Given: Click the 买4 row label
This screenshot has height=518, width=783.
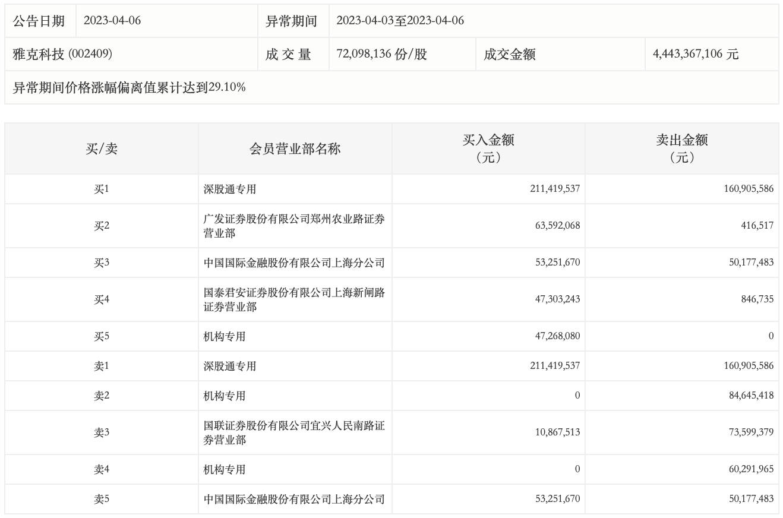Looking at the screenshot, I should pos(102,299).
